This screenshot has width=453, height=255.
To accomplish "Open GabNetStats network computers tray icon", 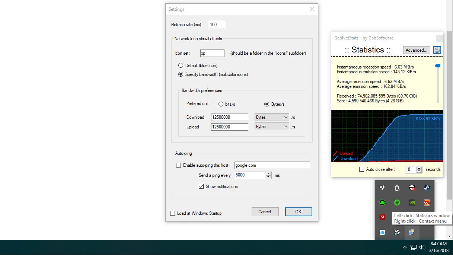I will pyautogui.click(x=412, y=232).
